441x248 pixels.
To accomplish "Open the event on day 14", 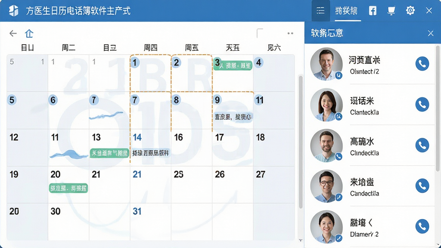I will 150,153.
